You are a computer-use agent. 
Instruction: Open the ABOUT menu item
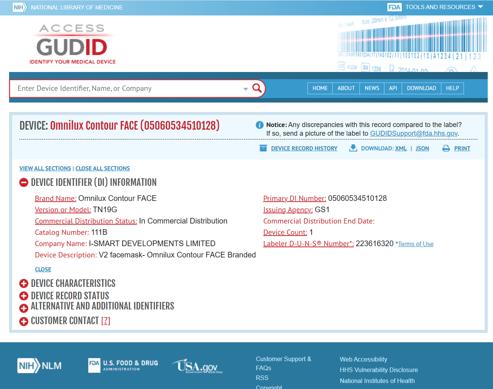pos(346,88)
